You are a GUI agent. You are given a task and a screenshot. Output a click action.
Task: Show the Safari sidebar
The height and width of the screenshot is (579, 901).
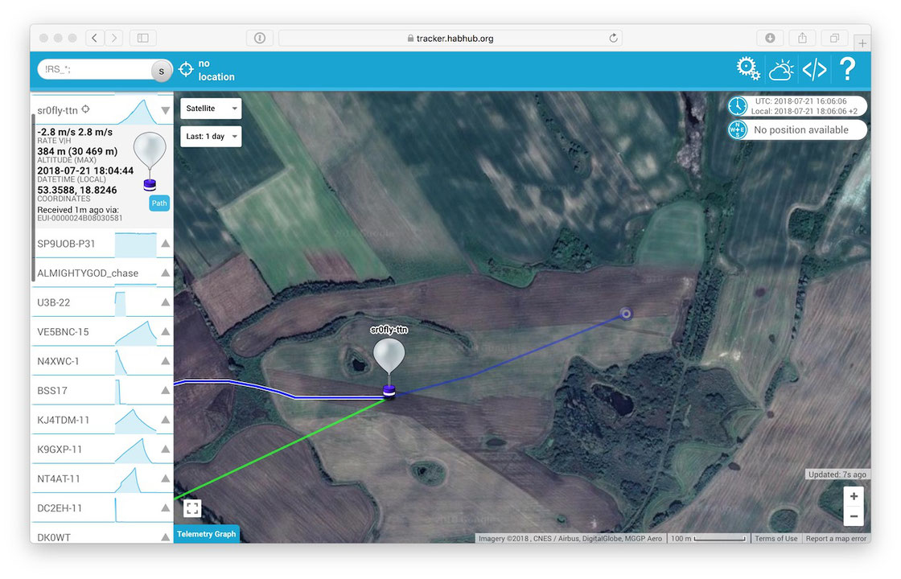pos(143,38)
